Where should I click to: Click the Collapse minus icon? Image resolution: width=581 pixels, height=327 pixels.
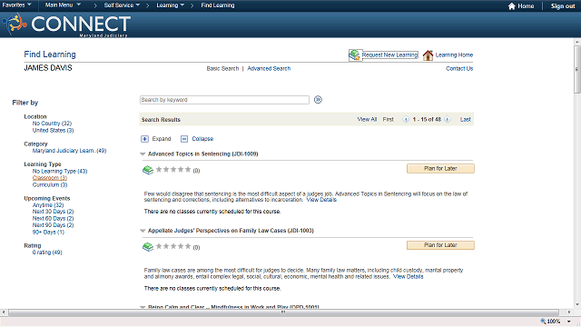click(184, 139)
